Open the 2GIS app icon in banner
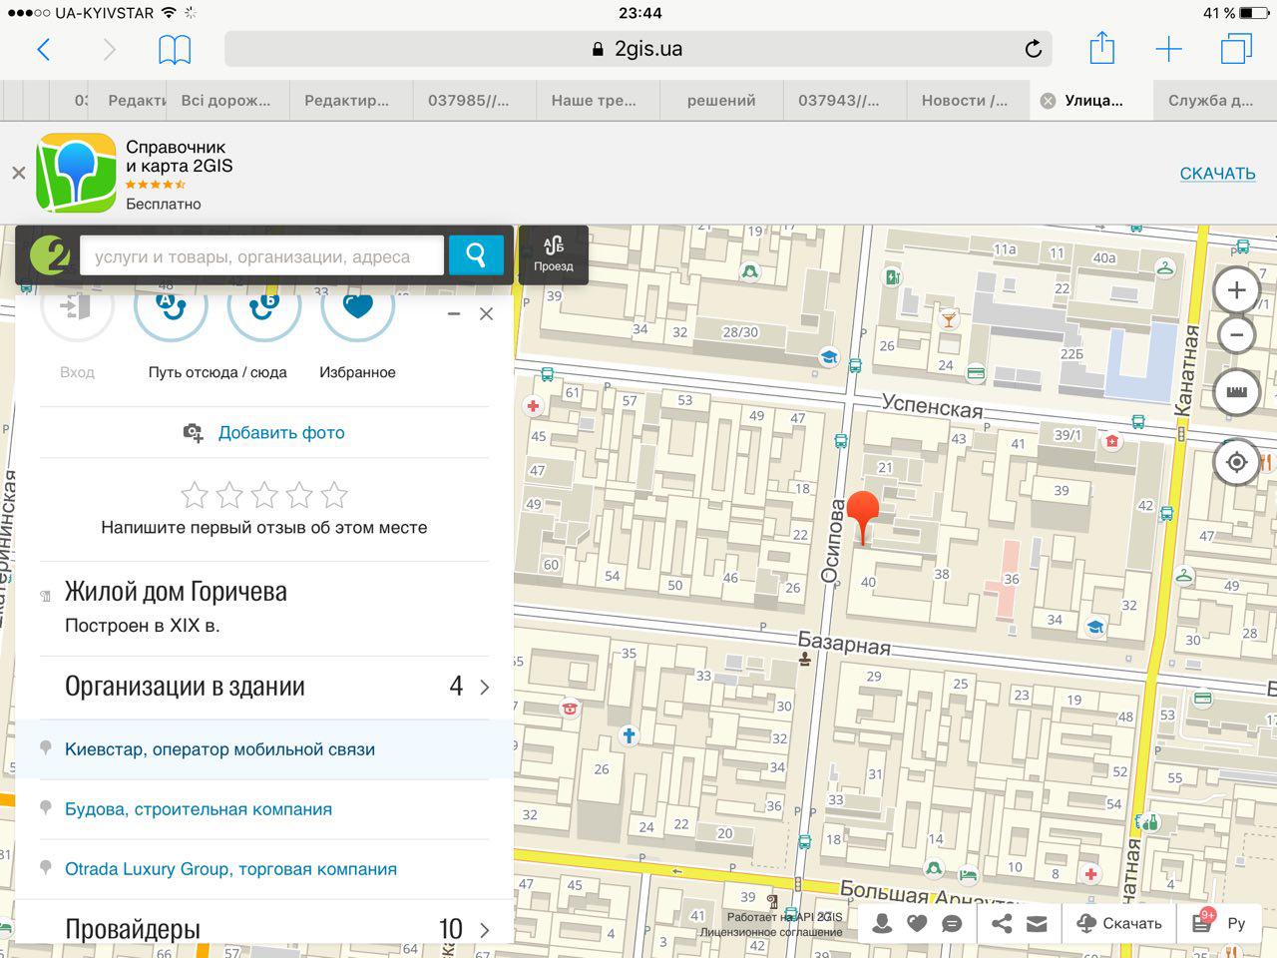The width and height of the screenshot is (1277, 958). click(76, 173)
